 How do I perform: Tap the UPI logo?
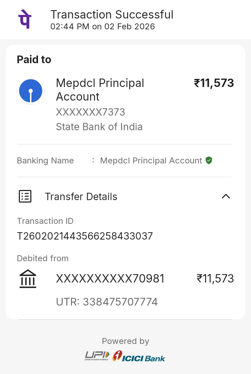click(x=97, y=356)
